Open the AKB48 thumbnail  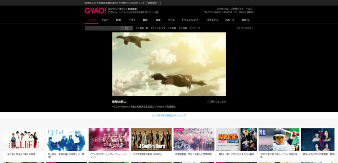pos(109,139)
